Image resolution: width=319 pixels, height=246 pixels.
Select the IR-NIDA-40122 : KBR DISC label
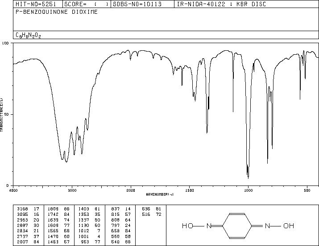[221, 4]
